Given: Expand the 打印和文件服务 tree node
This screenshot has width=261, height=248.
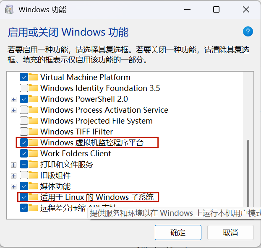Looking at the screenshot, I should pyautogui.click(x=13, y=165).
